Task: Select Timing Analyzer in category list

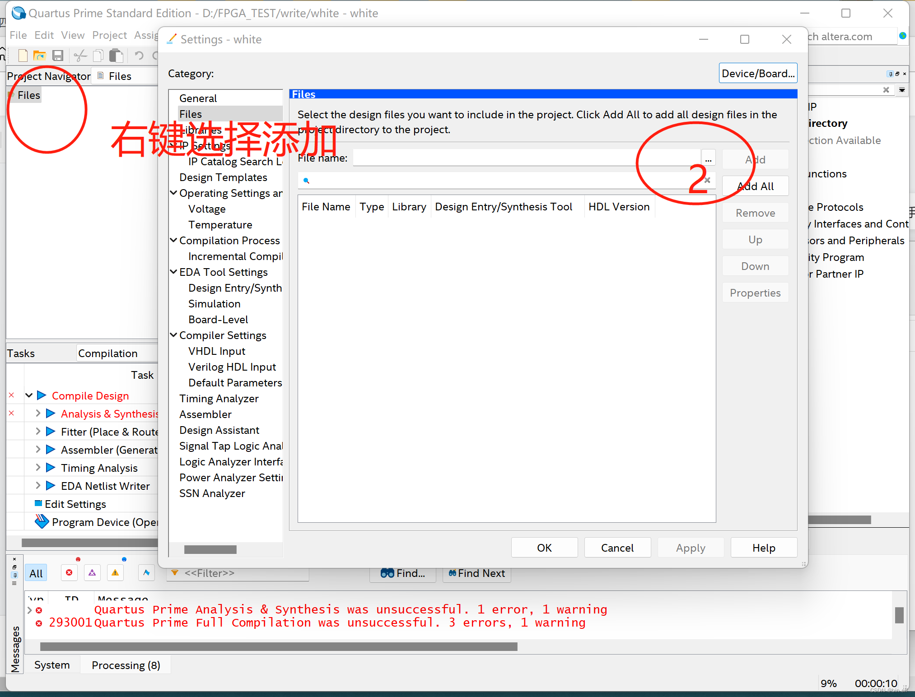Action: [x=219, y=399]
